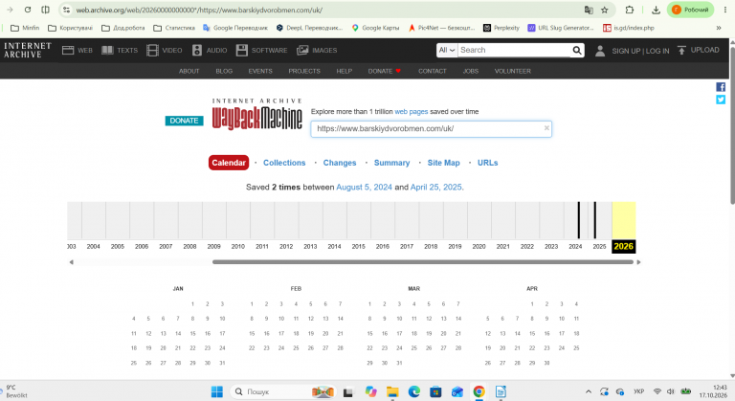Show more bookmarks with the chevron

719,28
